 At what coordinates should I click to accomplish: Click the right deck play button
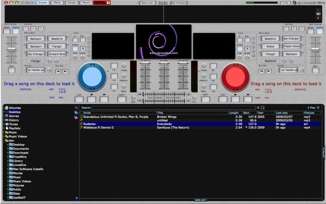tap(247, 99)
